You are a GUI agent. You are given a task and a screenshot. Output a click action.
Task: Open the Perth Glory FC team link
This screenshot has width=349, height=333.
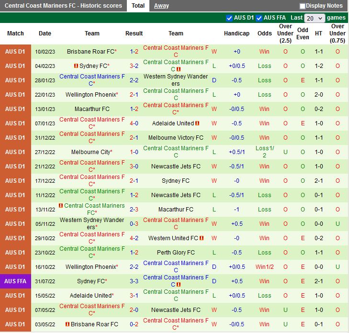click(176, 253)
